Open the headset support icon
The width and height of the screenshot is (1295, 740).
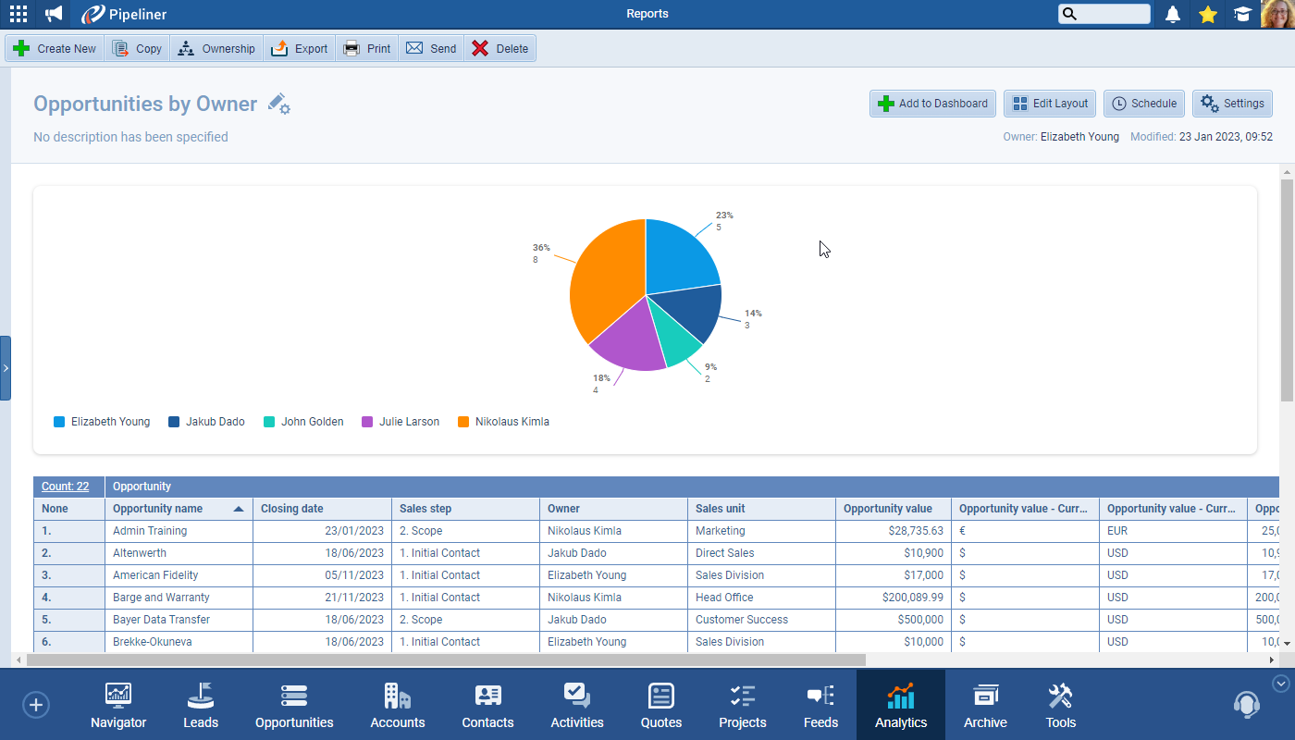[1246, 705]
